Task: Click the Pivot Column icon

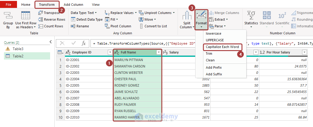Action: tap(107, 26)
